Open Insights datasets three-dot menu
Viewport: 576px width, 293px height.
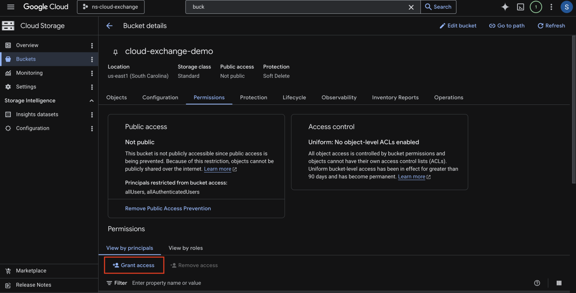pos(92,115)
